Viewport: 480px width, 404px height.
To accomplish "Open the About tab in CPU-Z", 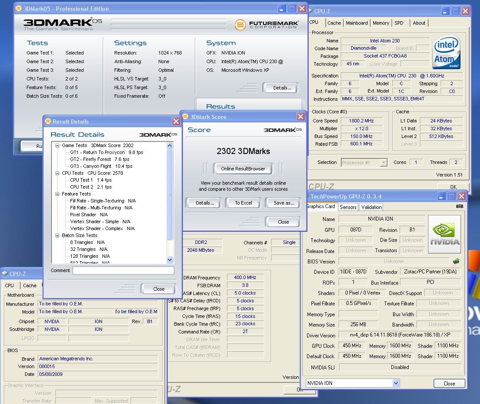I will (419, 23).
